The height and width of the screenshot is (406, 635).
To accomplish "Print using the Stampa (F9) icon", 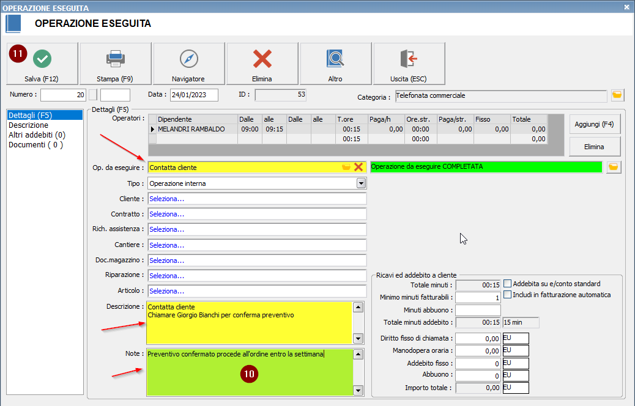I will tap(116, 59).
